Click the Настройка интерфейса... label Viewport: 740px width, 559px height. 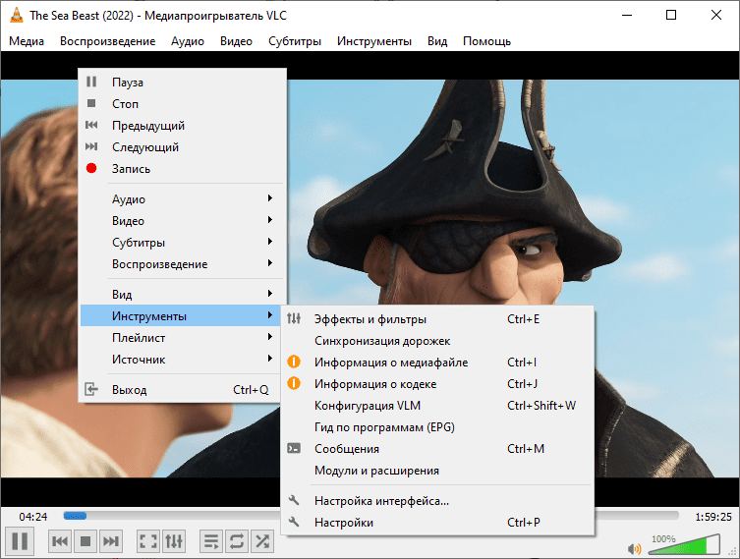pos(382,500)
